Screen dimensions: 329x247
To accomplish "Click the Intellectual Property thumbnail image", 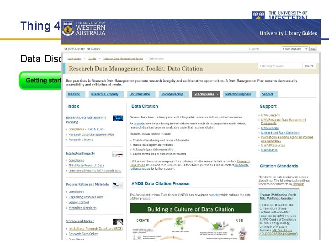I will [x=117, y=154].
